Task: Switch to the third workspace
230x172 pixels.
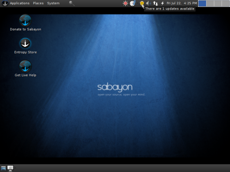Action: (x=218, y=3)
